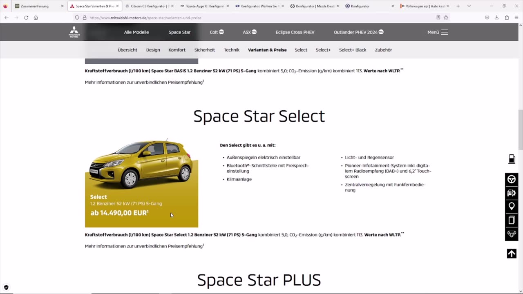Click the ab 14.490,00 EUR price
This screenshot has width=523, height=294.
click(x=119, y=213)
